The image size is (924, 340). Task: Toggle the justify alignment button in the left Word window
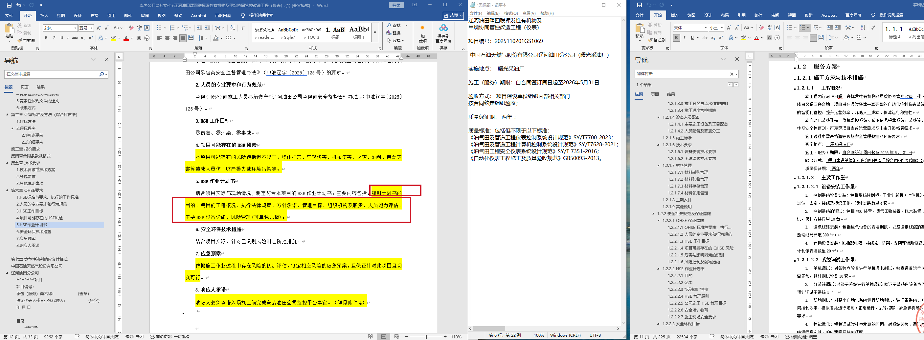pos(183,38)
